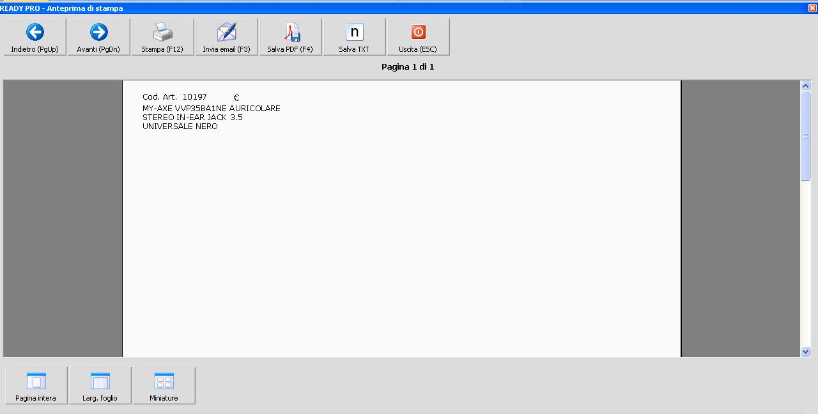Show page thumbnails with Miniature
The width and height of the screenshot is (818, 414).
pyautogui.click(x=164, y=385)
